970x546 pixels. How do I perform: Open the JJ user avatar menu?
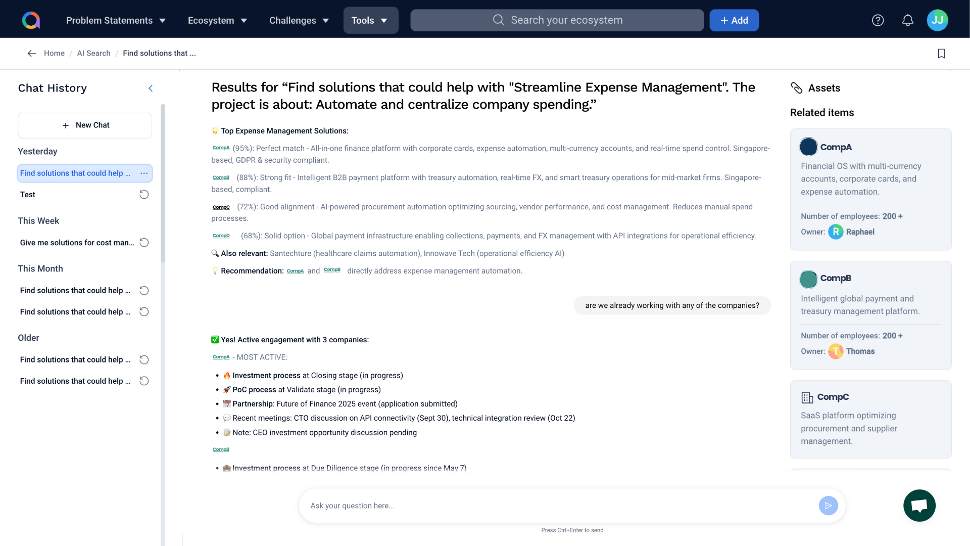pyautogui.click(x=937, y=20)
